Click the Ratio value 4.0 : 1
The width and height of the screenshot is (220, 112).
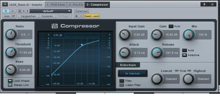coord(25,34)
